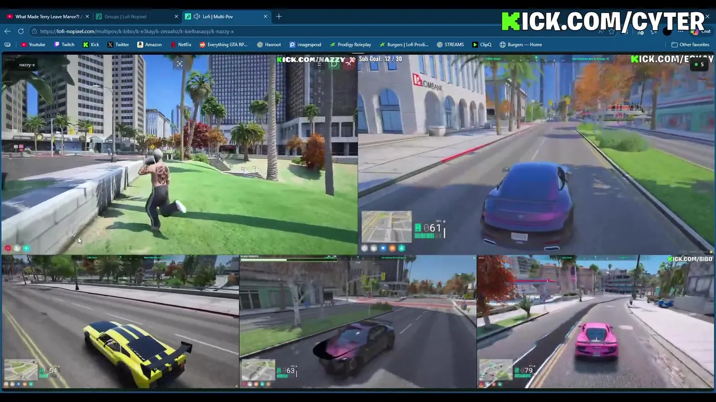Click the nazzy-x stream name label
The image size is (716, 402).
(27, 65)
